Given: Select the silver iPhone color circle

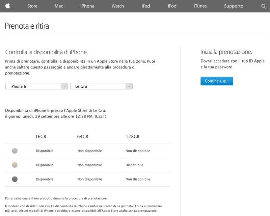Looking at the screenshot, I should [15, 151].
